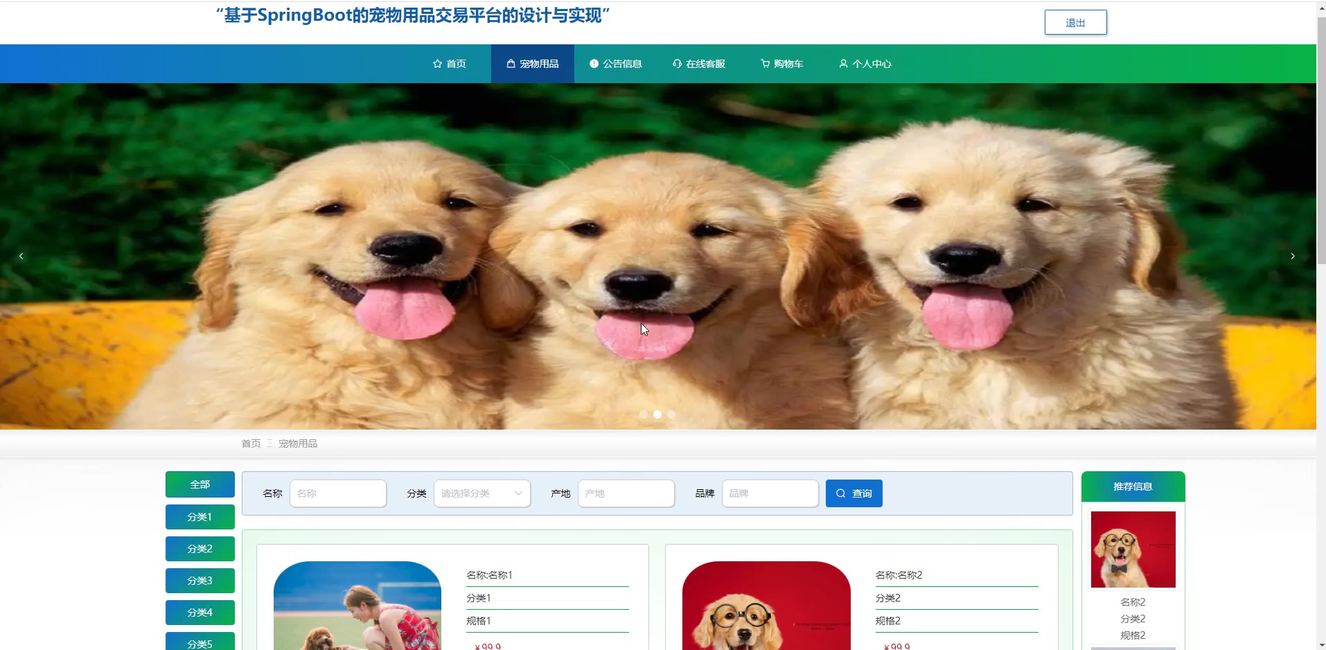
Task: Focus the 名称 search input
Action: tap(338, 493)
